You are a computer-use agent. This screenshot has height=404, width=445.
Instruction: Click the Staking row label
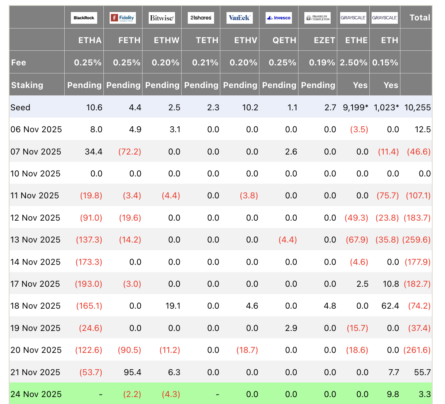[27, 85]
